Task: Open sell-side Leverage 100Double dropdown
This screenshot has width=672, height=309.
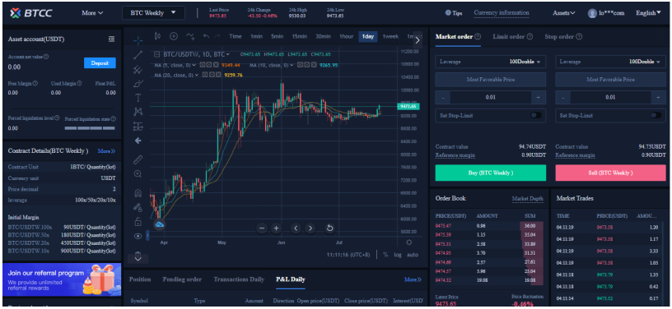Action: click(x=611, y=62)
